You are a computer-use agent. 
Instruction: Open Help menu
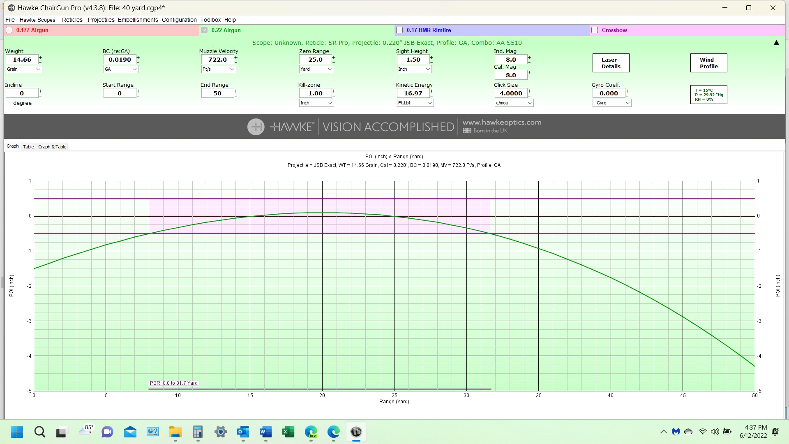click(x=230, y=20)
